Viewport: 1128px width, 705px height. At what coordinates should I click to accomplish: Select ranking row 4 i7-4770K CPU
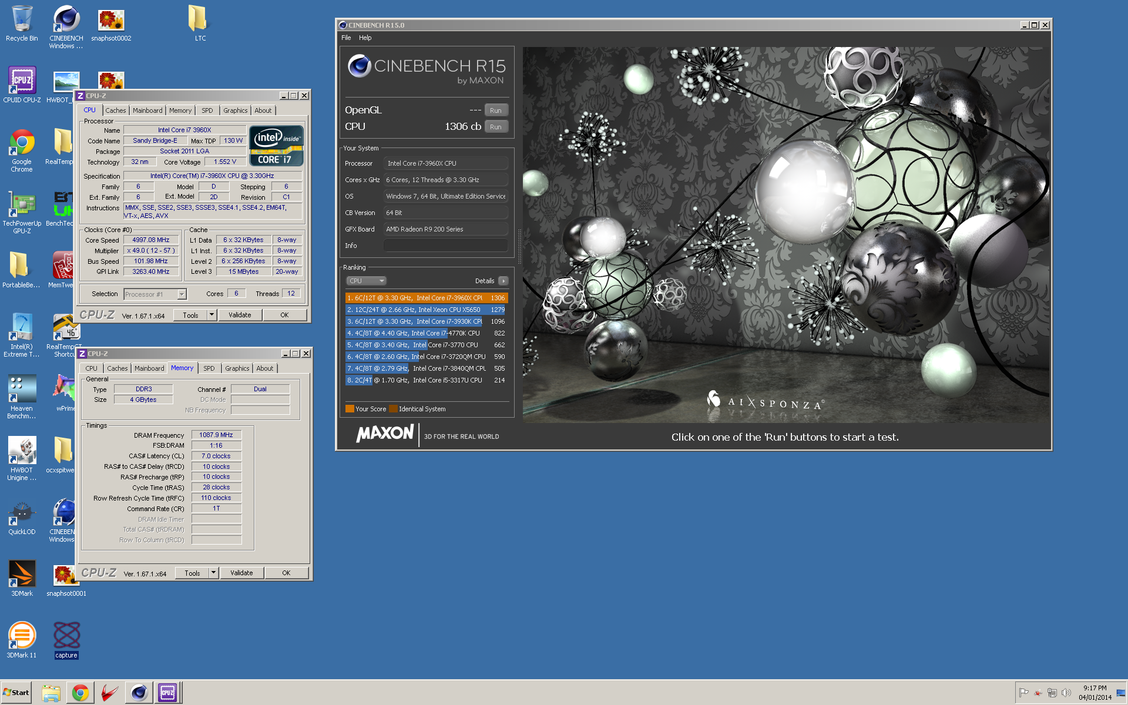tap(427, 333)
